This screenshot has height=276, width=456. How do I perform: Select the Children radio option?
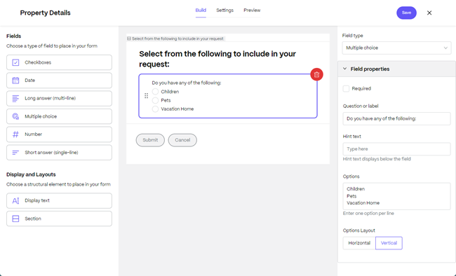(155, 92)
